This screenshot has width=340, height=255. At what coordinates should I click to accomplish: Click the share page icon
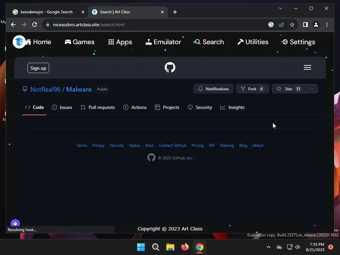[x=282, y=25]
